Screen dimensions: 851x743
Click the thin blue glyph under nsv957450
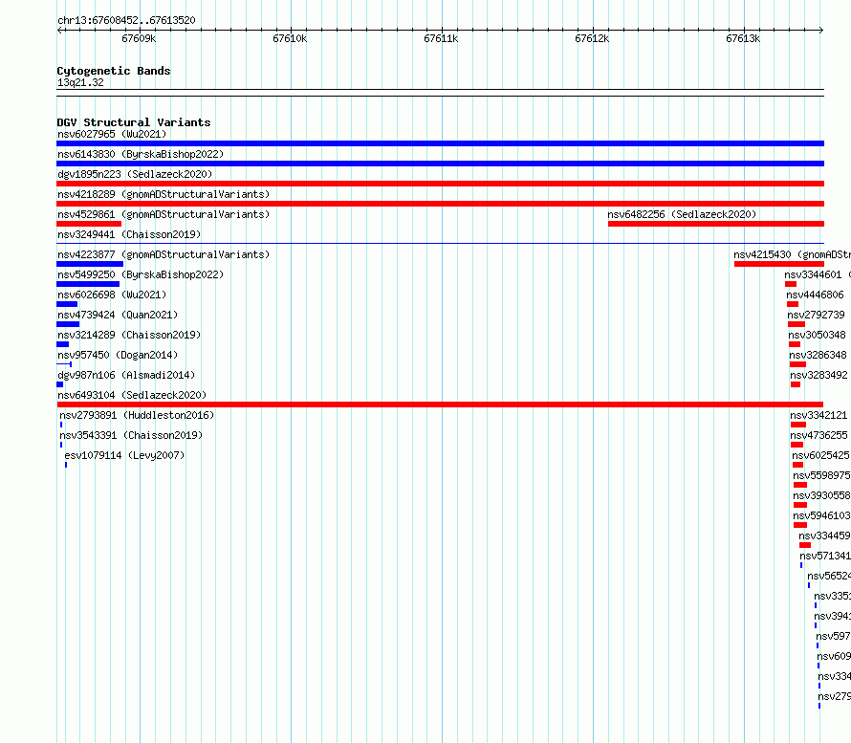coord(64,364)
